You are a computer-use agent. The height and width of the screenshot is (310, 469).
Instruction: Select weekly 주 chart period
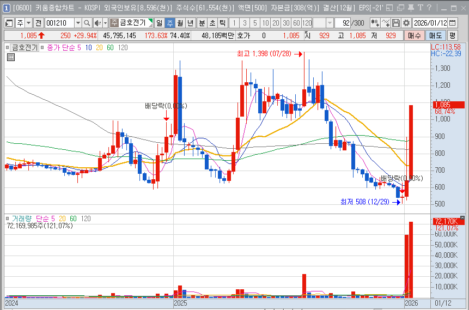click(169, 23)
